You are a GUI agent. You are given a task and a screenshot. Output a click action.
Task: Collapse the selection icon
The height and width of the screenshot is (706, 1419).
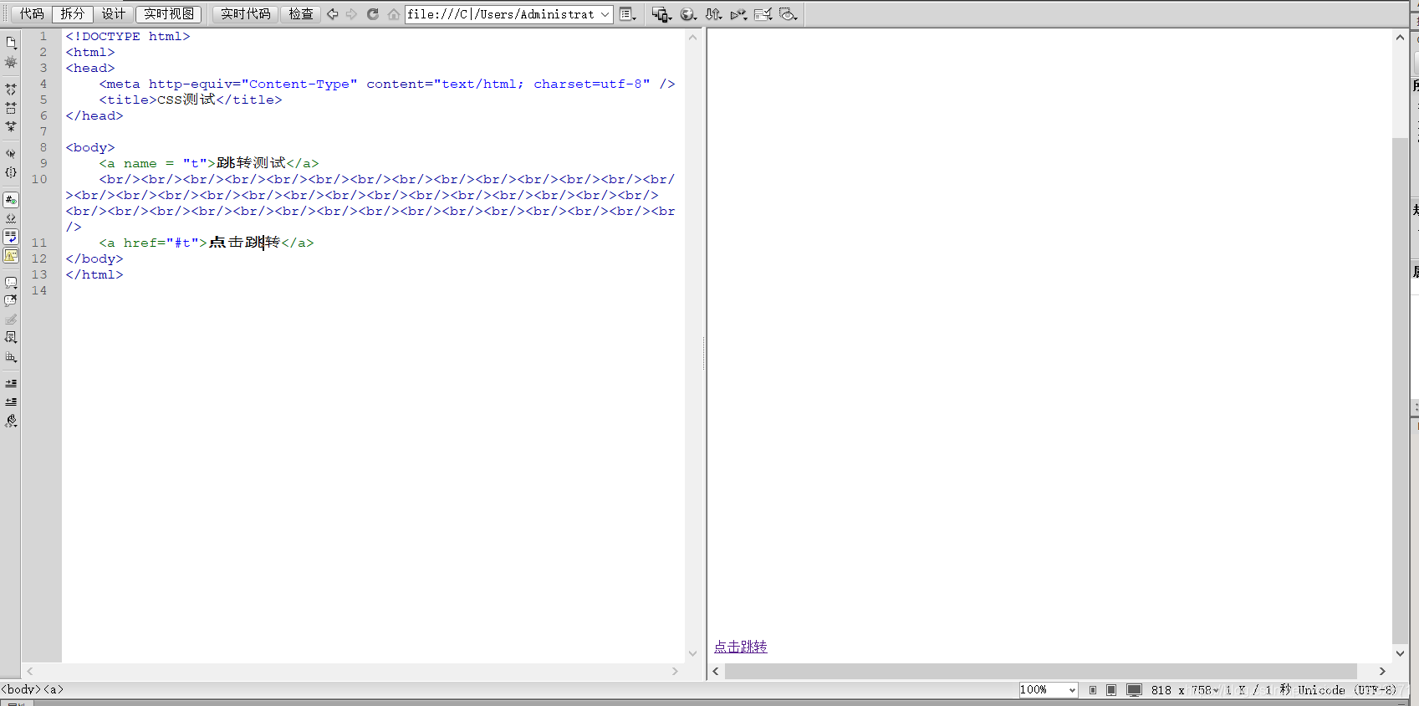[x=11, y=108]
